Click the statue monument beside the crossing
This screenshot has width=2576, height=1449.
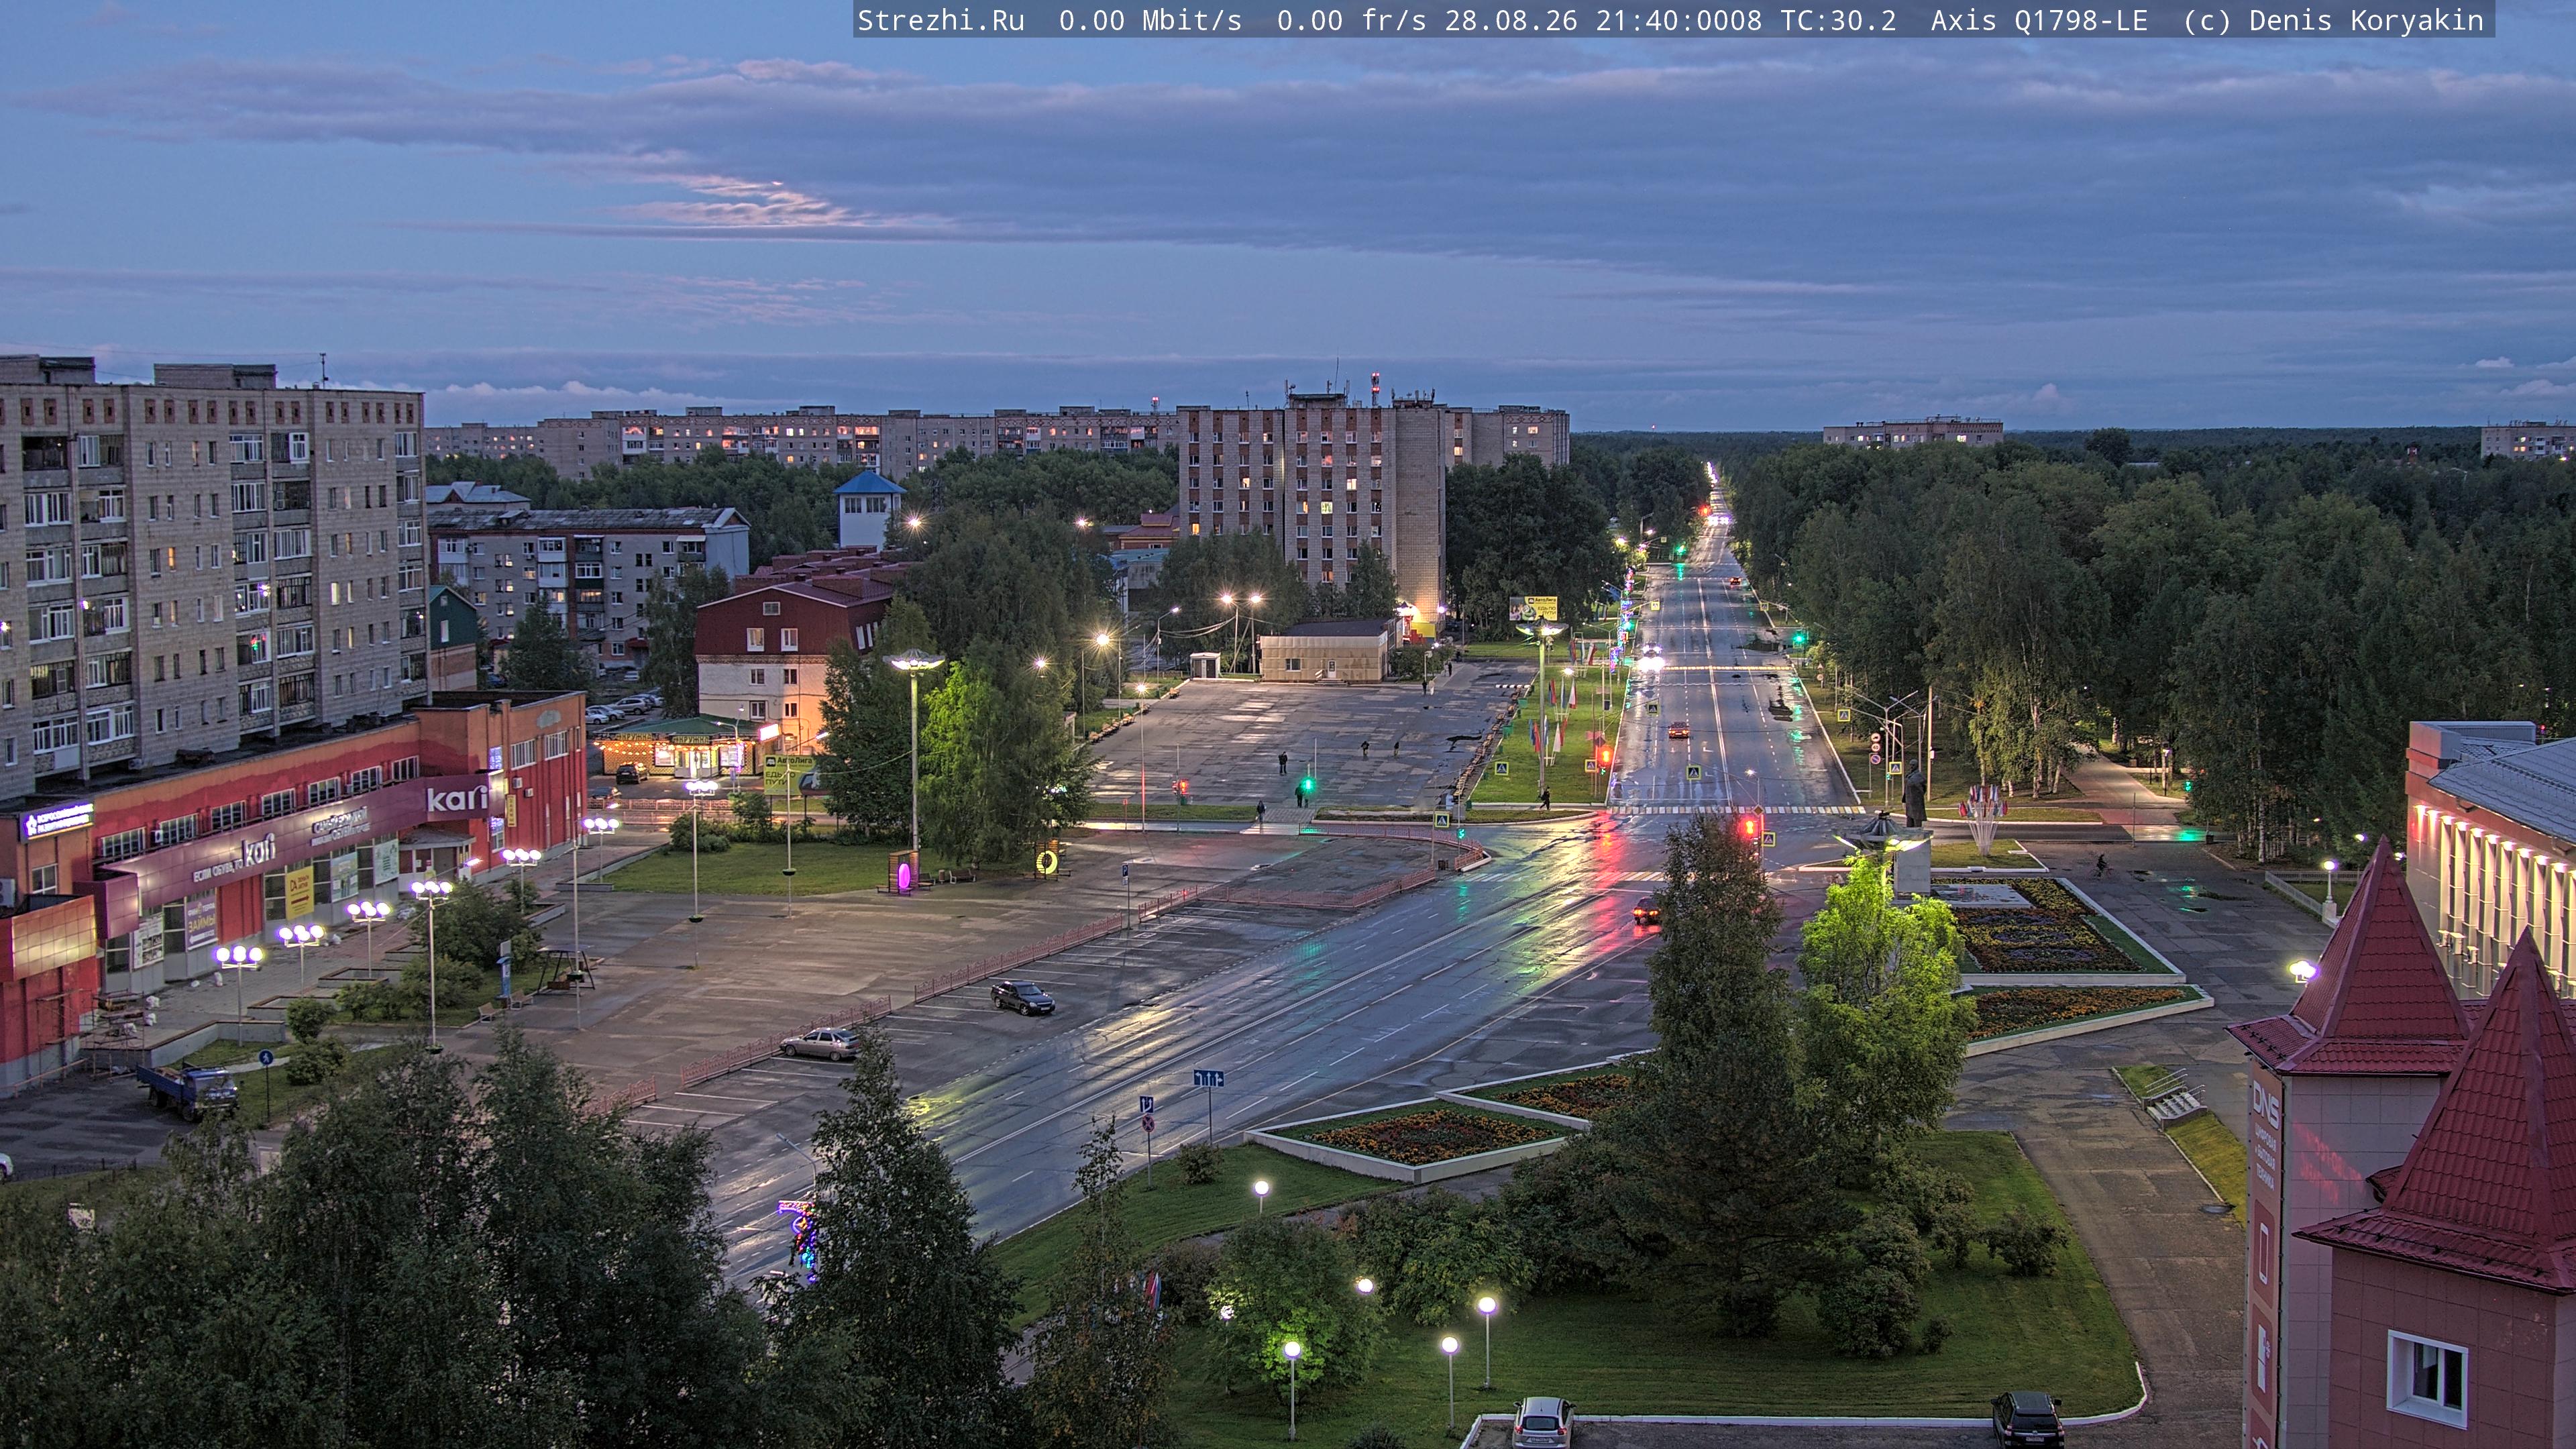[1914, 794]
